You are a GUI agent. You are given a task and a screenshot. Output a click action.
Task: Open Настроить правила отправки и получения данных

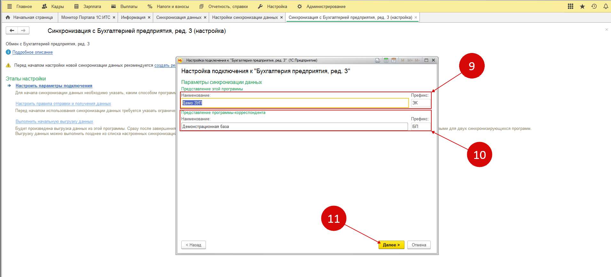[63, 104]
